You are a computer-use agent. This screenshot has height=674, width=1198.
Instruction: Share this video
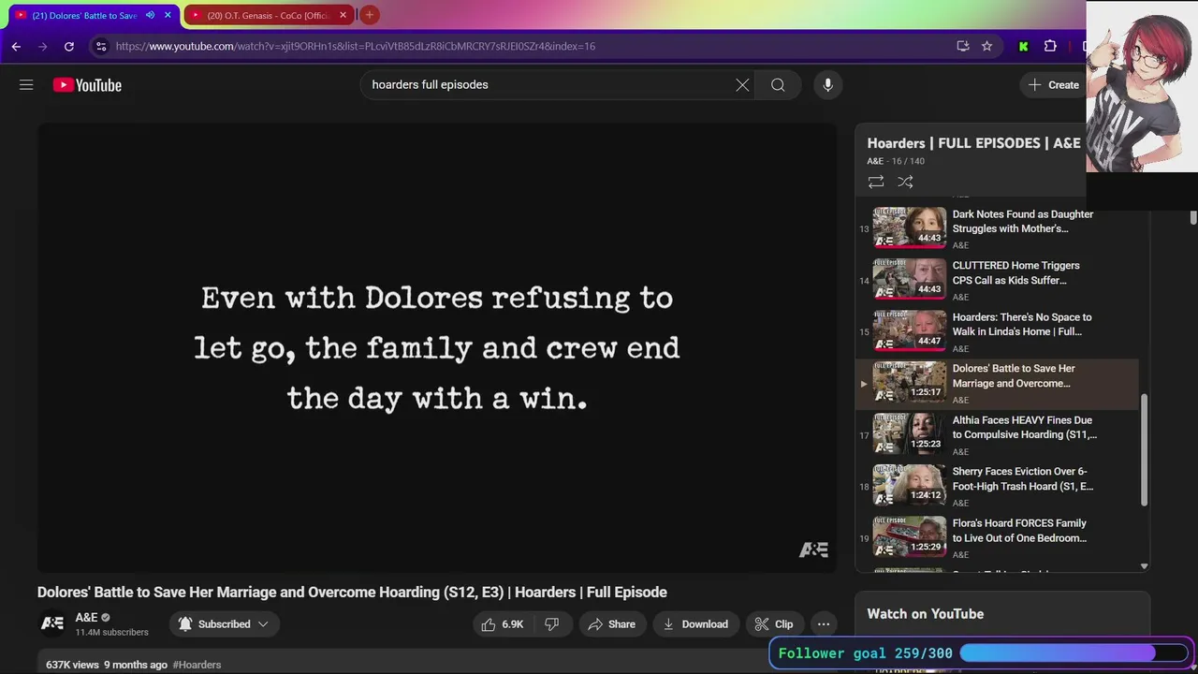611,624
